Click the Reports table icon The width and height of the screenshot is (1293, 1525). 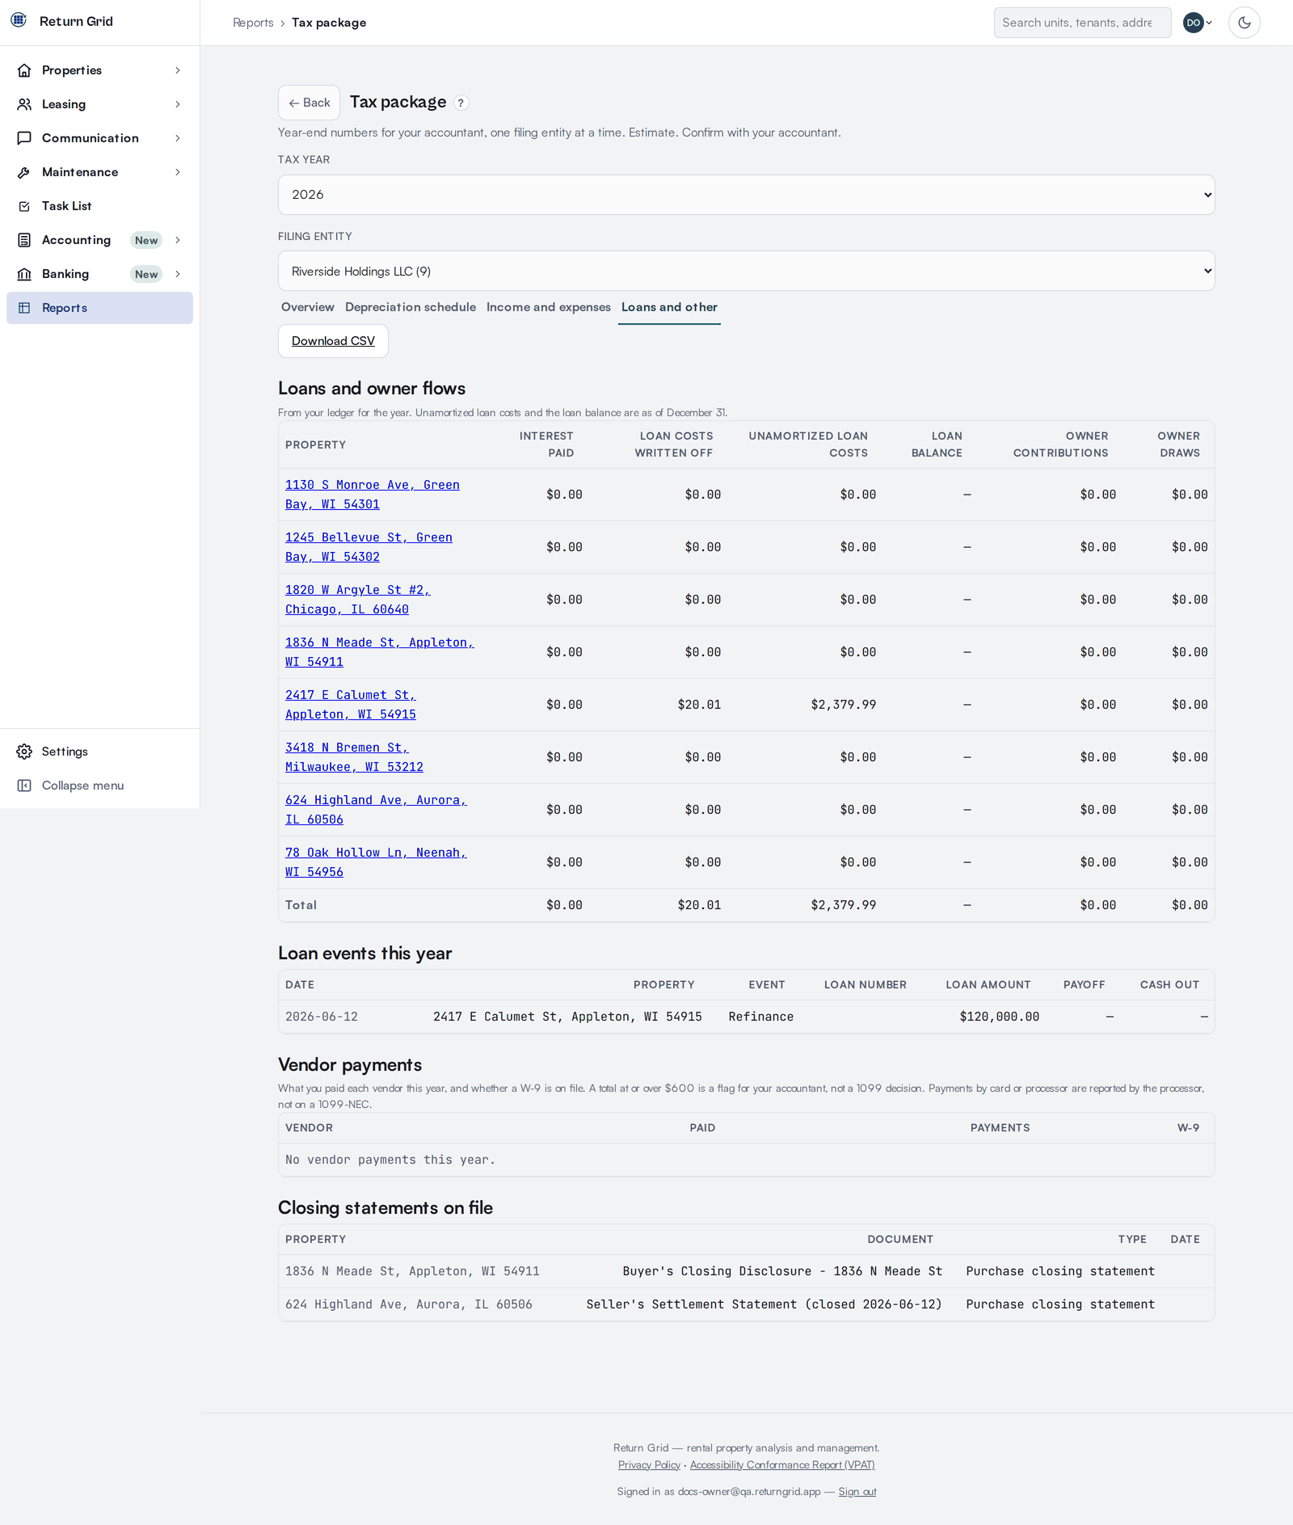click(x=24, y=308)
